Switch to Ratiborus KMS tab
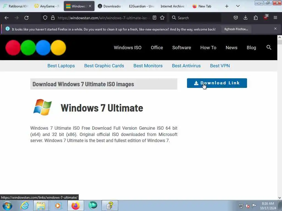282x211 pixels. (x=16, y=6)
